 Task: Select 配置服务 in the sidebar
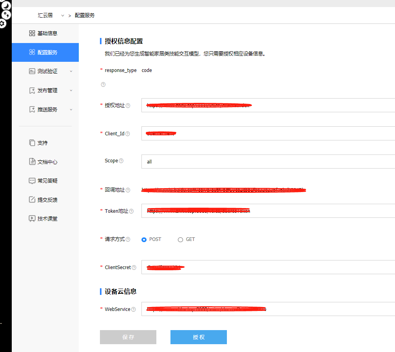(45, 52)
